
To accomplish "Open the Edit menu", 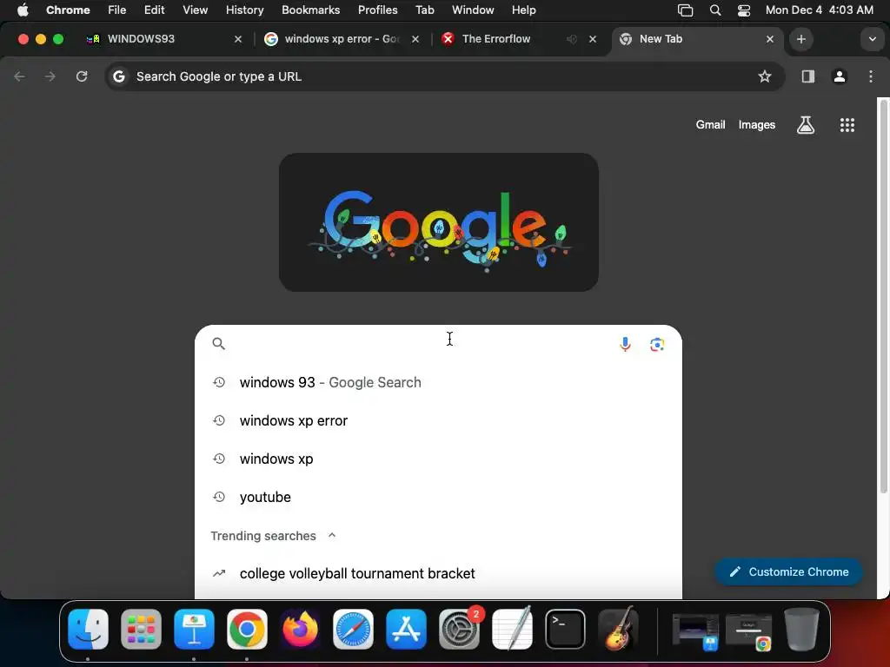I will 154,10.
